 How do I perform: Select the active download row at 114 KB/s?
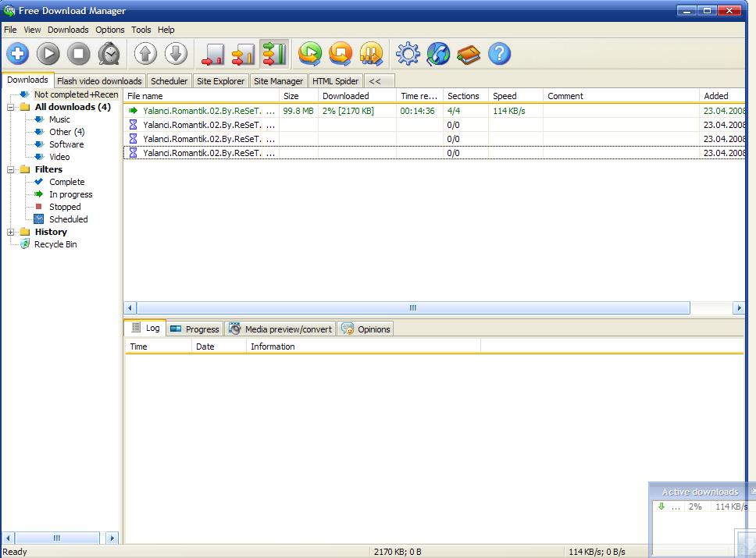[x=434, y=111]
